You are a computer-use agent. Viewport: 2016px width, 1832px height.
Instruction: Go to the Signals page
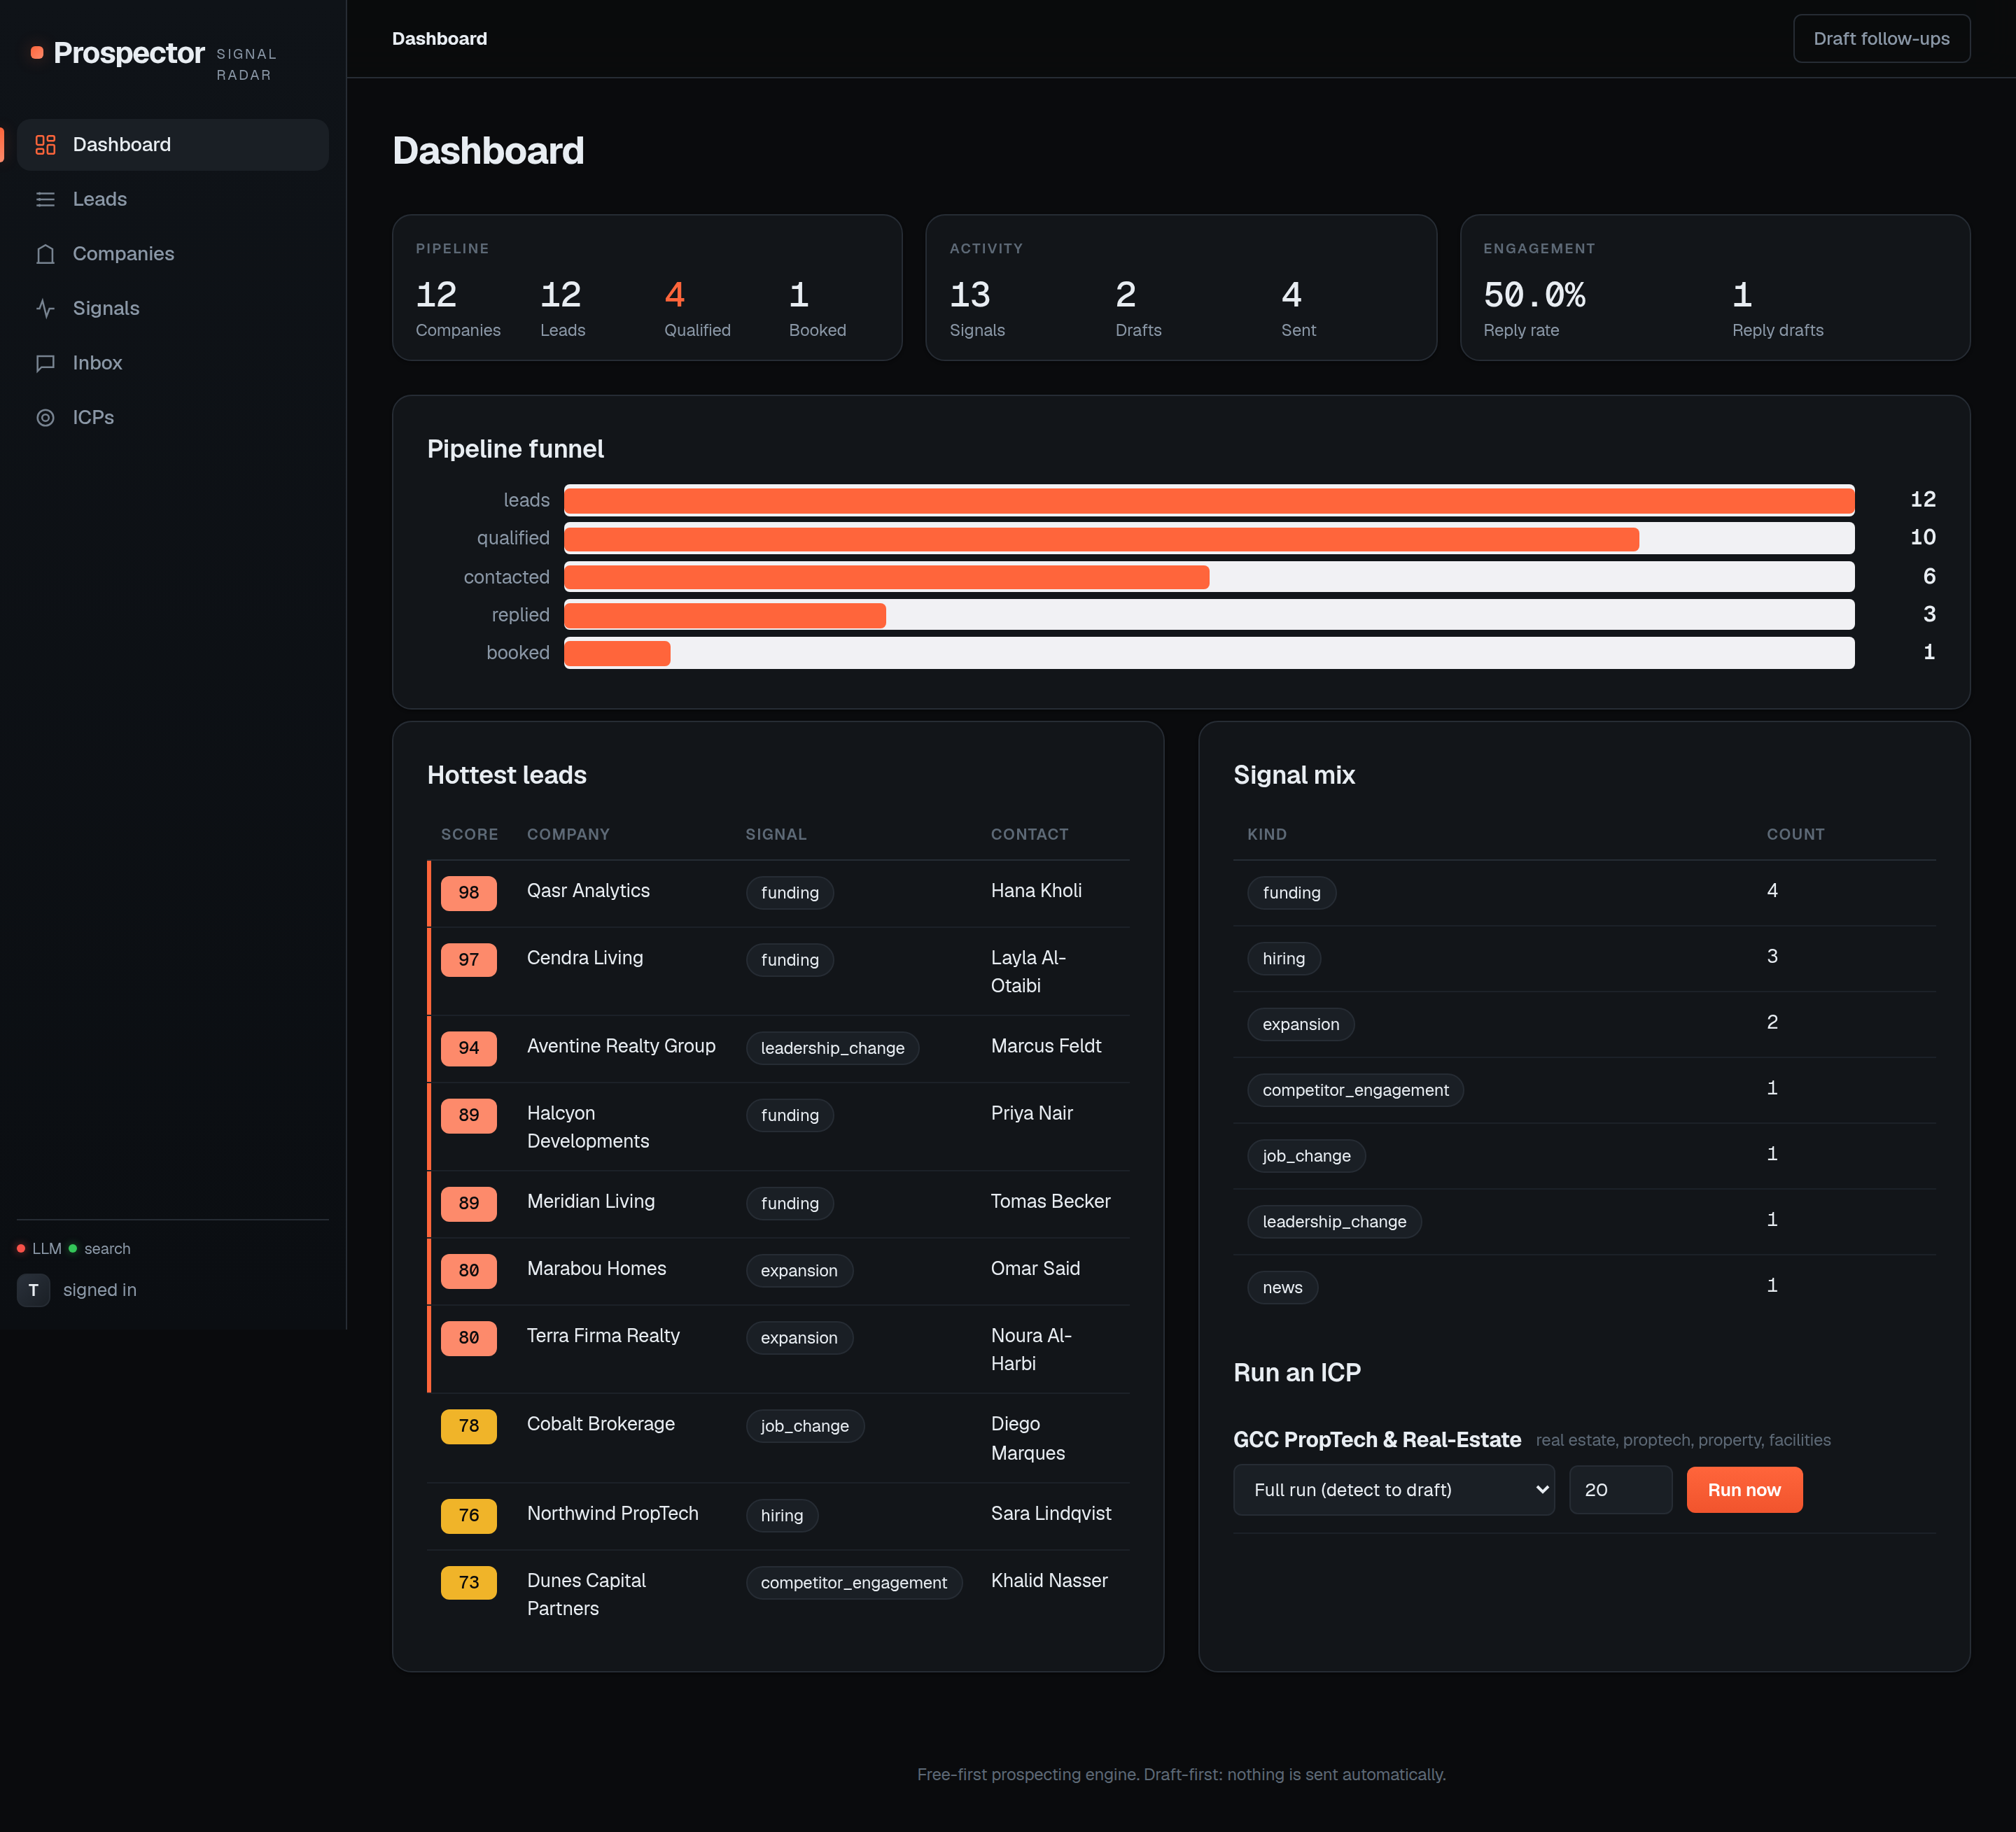pos(173,309)
